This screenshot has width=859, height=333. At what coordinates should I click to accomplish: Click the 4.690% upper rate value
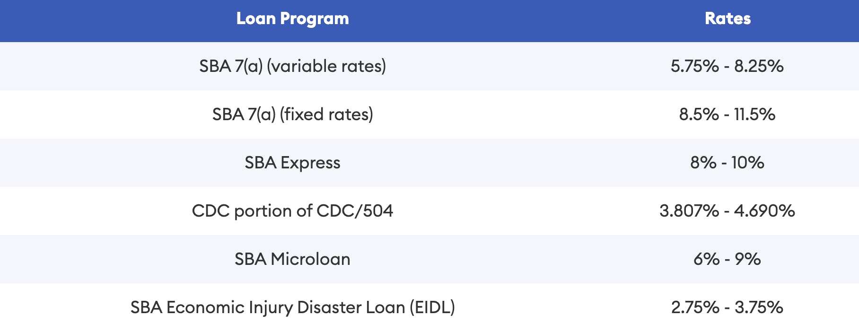pos(764,211)
